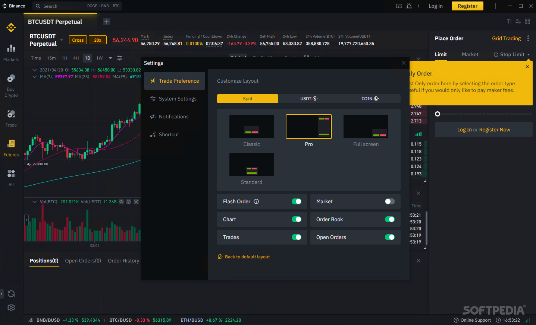Click the network signal icon in status bar
Image resolution: width=536 pixels, height=325 pixels.
click(x=527, y=320)
